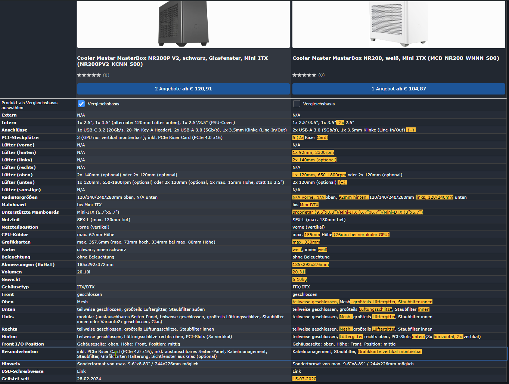Click the star rating of the white NR200
The height and width of the screenshot is (384, 509).
click(304, 75)
